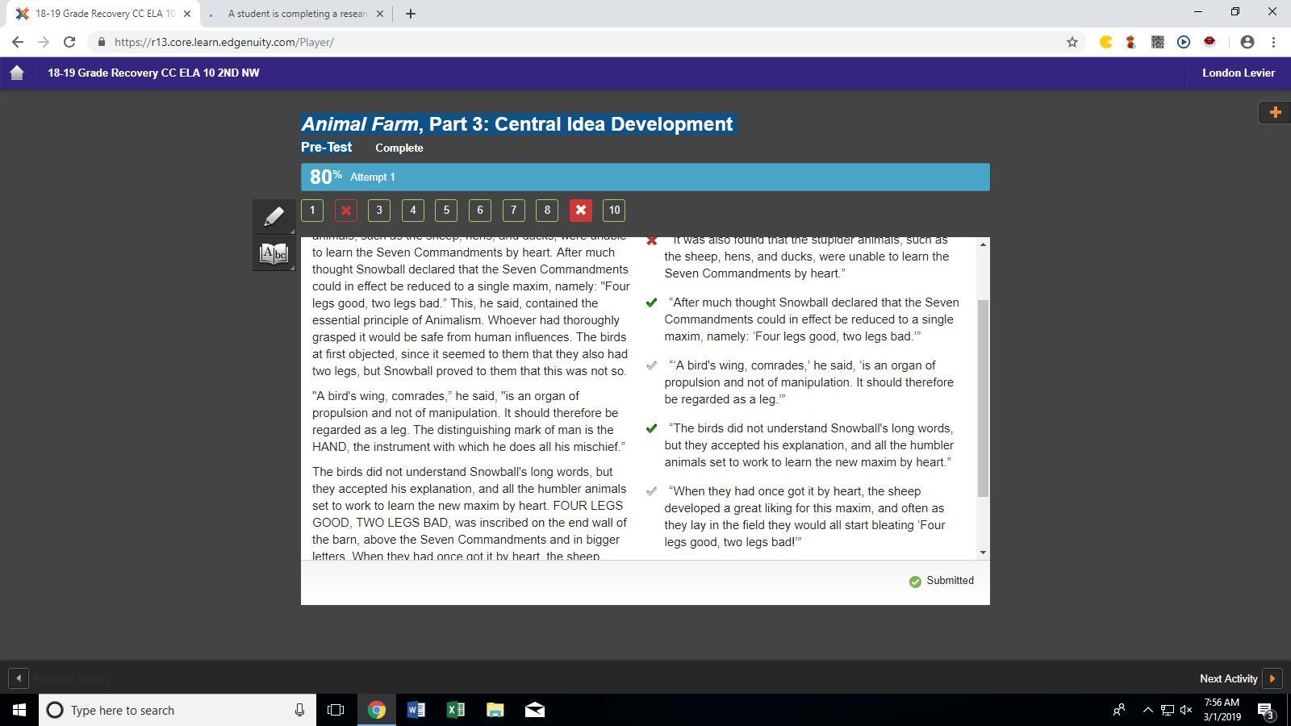Select the "A bird's wing, comrades" answer
Viewport: 1291px width, 726px height.
click(809, 382)
